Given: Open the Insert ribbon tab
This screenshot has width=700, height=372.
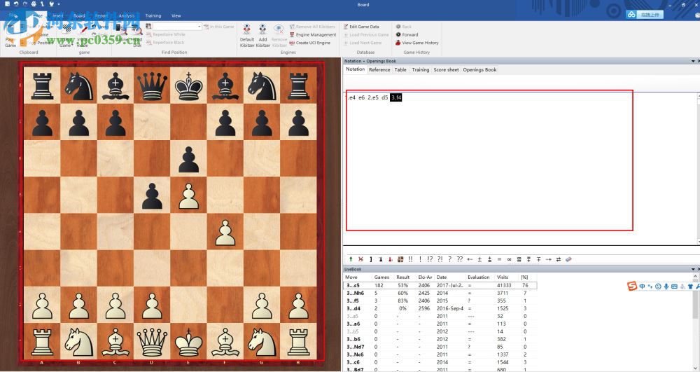Looking at the screenshot, I should pos(58,15).
